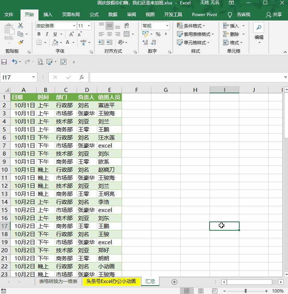Switch to the 表格转换为一维表 sheet tab

(58, 281)
